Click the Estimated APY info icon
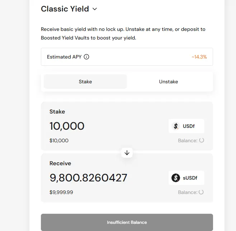The height and width of the screenshot is (231, 236). [x=86, y=57]
